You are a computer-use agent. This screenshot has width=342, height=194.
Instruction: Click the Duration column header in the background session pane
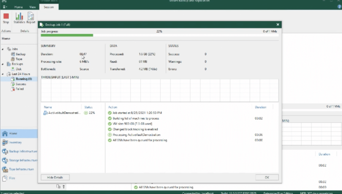click(324, 154)
